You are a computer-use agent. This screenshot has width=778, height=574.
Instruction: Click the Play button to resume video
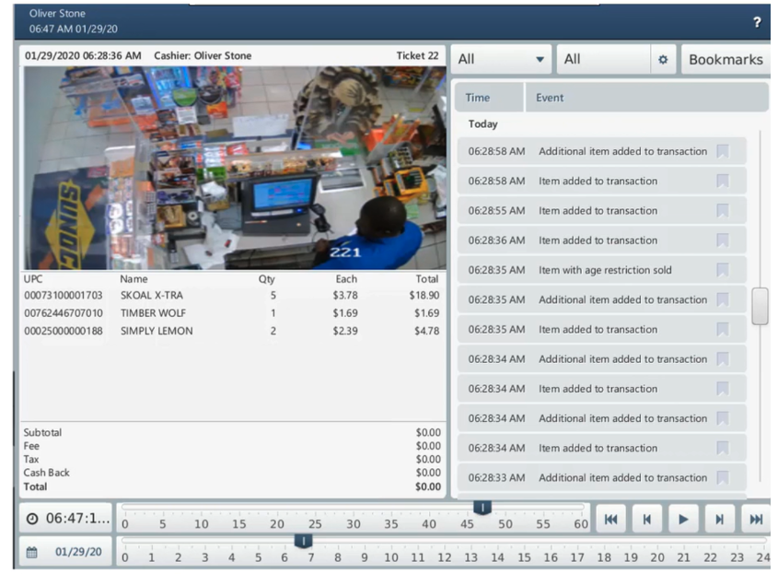(683, 519)
